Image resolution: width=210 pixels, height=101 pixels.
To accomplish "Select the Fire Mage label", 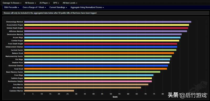I will [x=19, y=60].
